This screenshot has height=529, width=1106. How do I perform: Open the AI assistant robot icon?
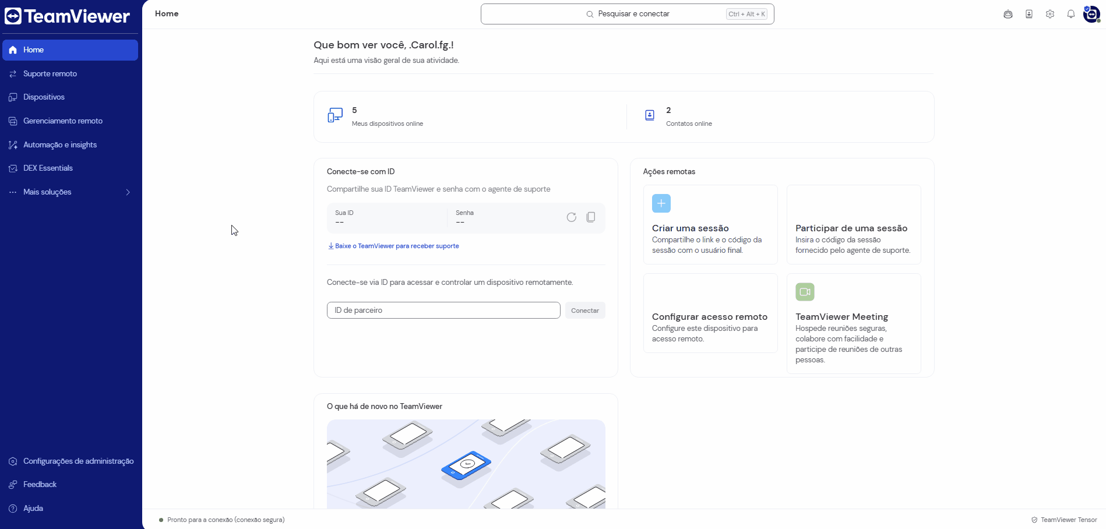[x=1008, y=14]
